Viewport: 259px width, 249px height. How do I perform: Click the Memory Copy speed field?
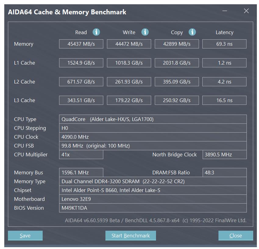coord(177,44)
